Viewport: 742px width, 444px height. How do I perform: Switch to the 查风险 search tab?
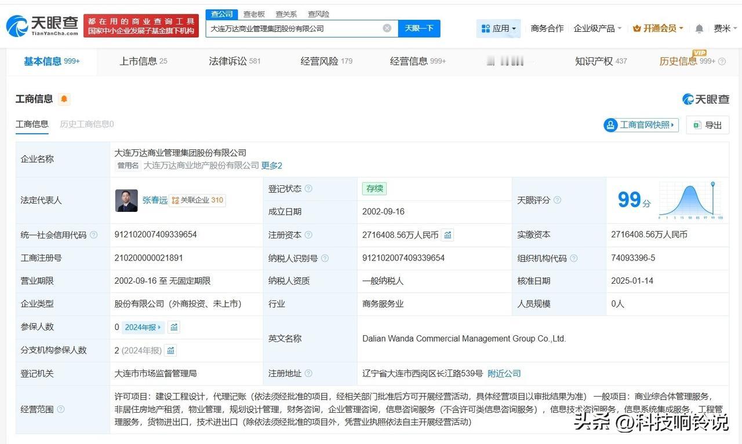click(319, 14)
